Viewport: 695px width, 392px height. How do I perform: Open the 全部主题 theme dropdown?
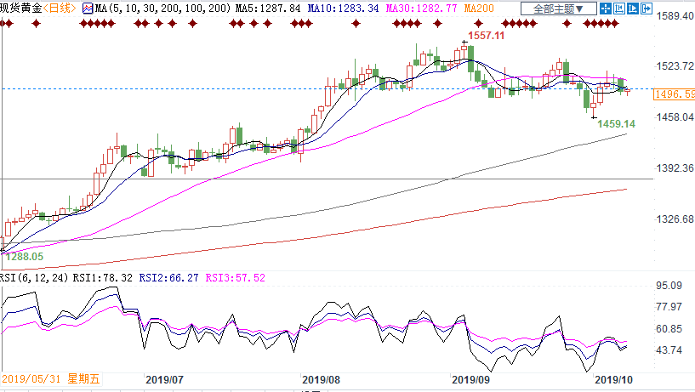click(559, 9)
